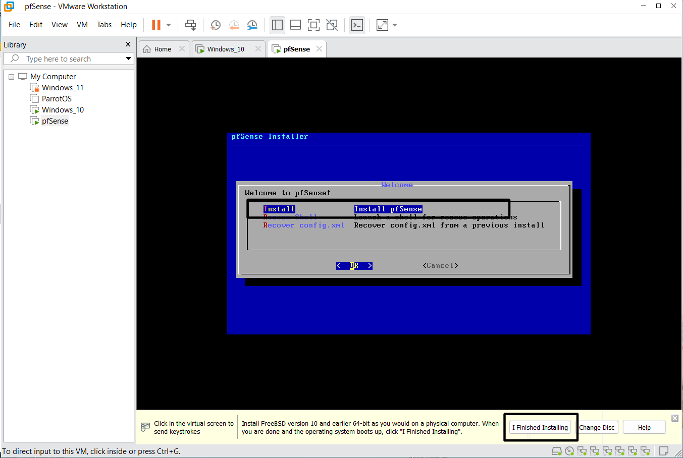Open the message log icon in status bar

pos(664,451)
